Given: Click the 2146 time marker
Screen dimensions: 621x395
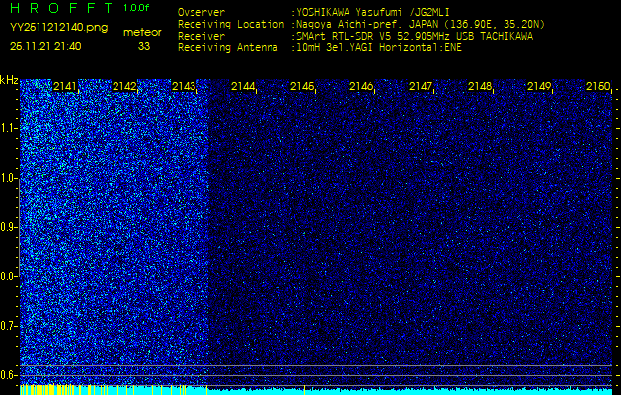Looking at the screenshot, I should 361,86.
